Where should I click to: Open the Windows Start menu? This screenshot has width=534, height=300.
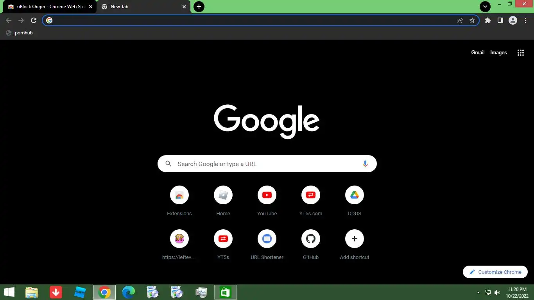9,292
